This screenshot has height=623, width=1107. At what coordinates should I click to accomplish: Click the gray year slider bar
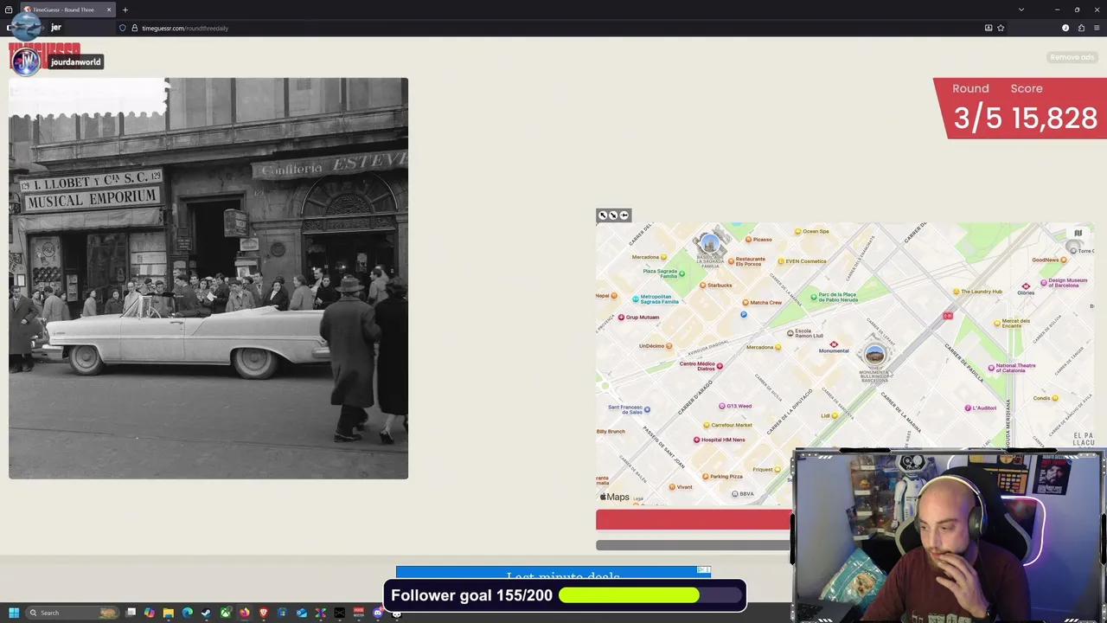coord(694,545)
